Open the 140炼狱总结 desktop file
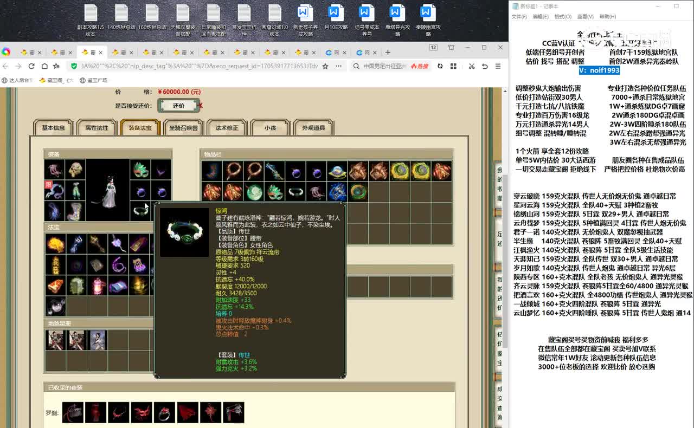 point(121,17)
